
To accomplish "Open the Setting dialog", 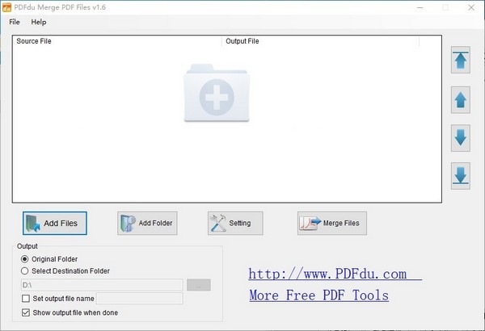I will pos(235,223).
